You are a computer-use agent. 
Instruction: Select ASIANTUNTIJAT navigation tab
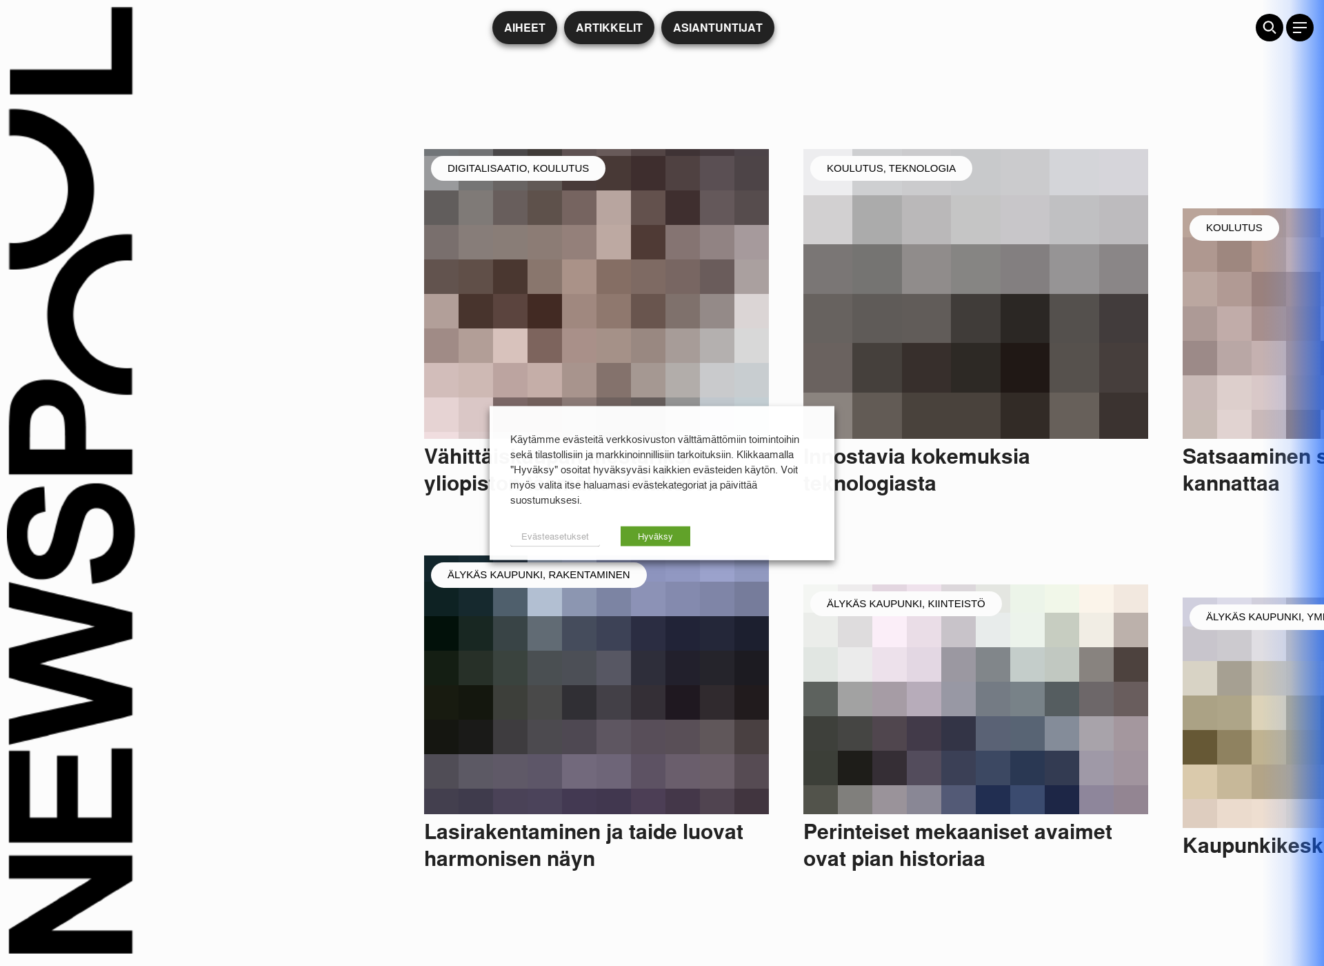pos(716,28)
